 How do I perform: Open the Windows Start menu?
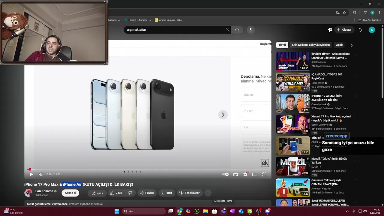[117, 211]
